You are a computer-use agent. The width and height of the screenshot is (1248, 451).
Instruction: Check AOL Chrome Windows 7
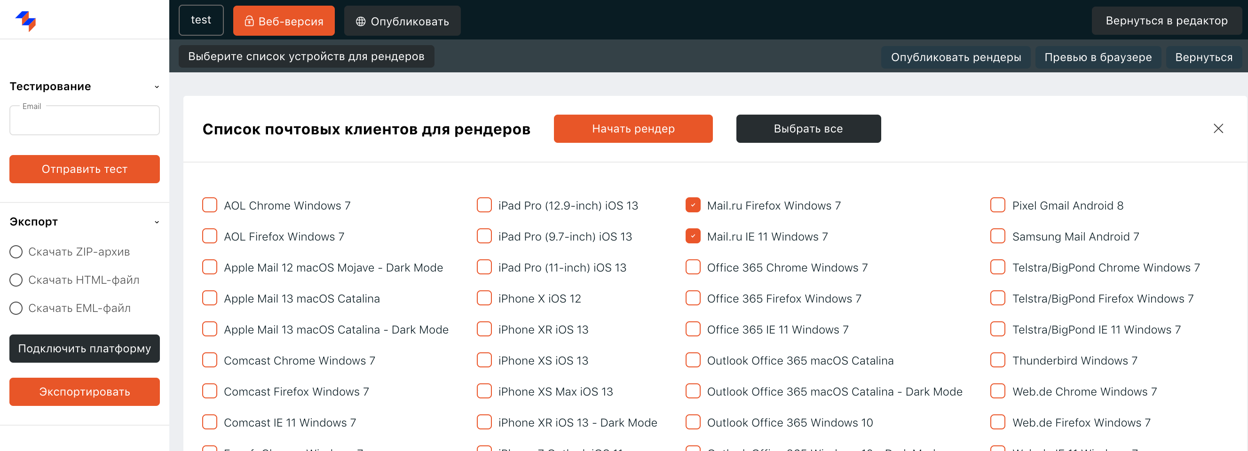209,205
